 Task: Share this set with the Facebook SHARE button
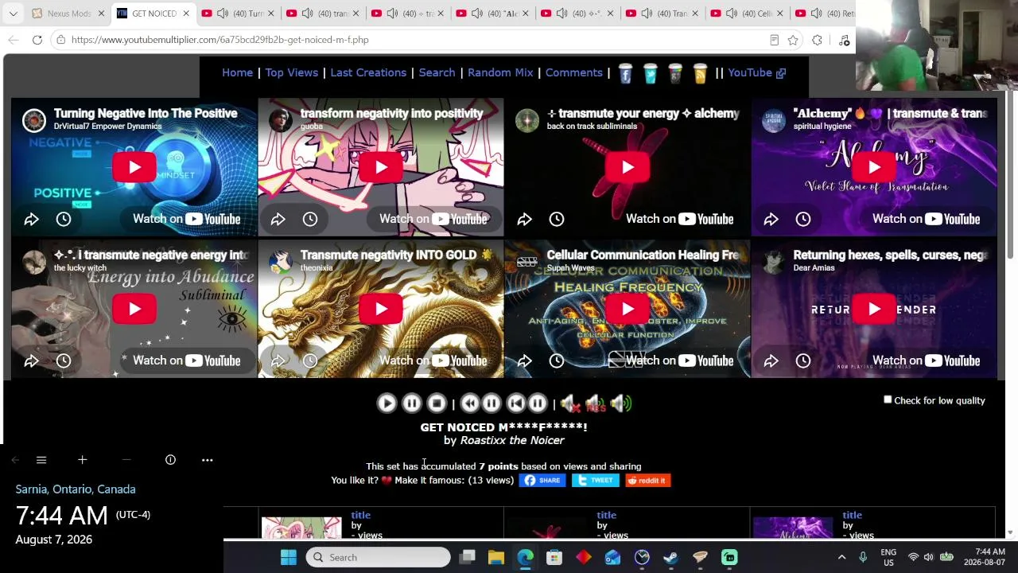[542, 480]
